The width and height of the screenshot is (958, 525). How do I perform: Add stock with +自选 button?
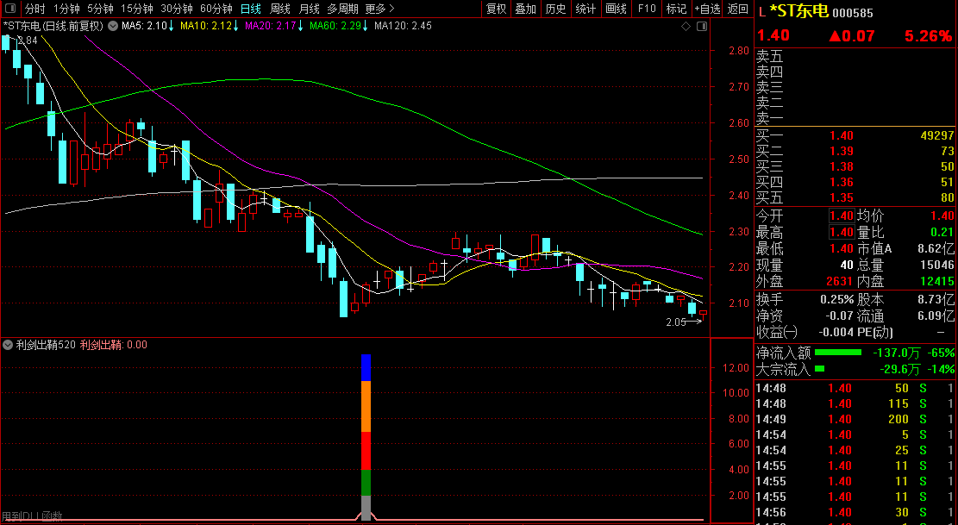(706, 9)
